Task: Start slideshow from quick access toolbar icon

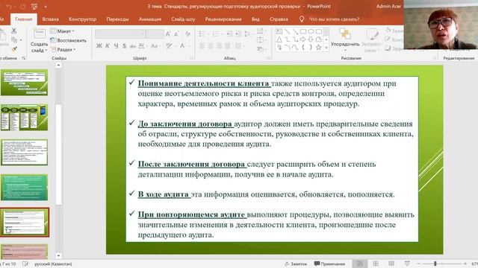Action: pos(34,7)
